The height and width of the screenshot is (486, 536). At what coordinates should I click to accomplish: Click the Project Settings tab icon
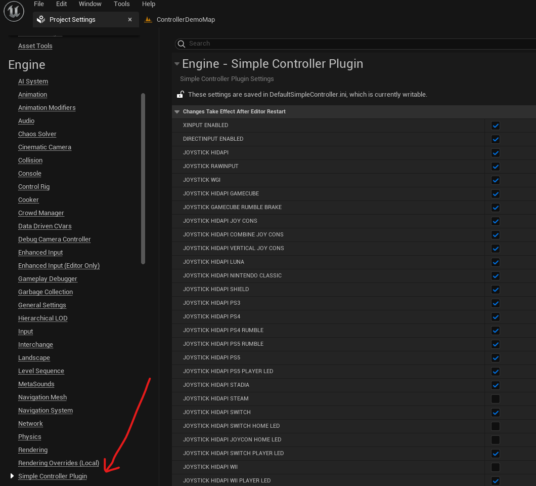[x=41, y=20]
